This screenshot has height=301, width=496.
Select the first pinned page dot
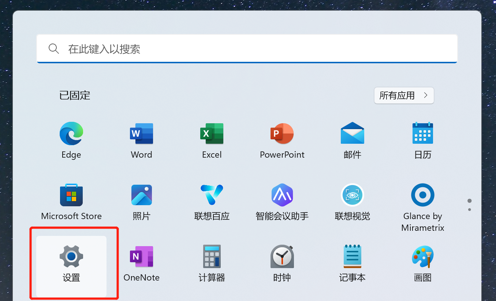coord(470,201)
